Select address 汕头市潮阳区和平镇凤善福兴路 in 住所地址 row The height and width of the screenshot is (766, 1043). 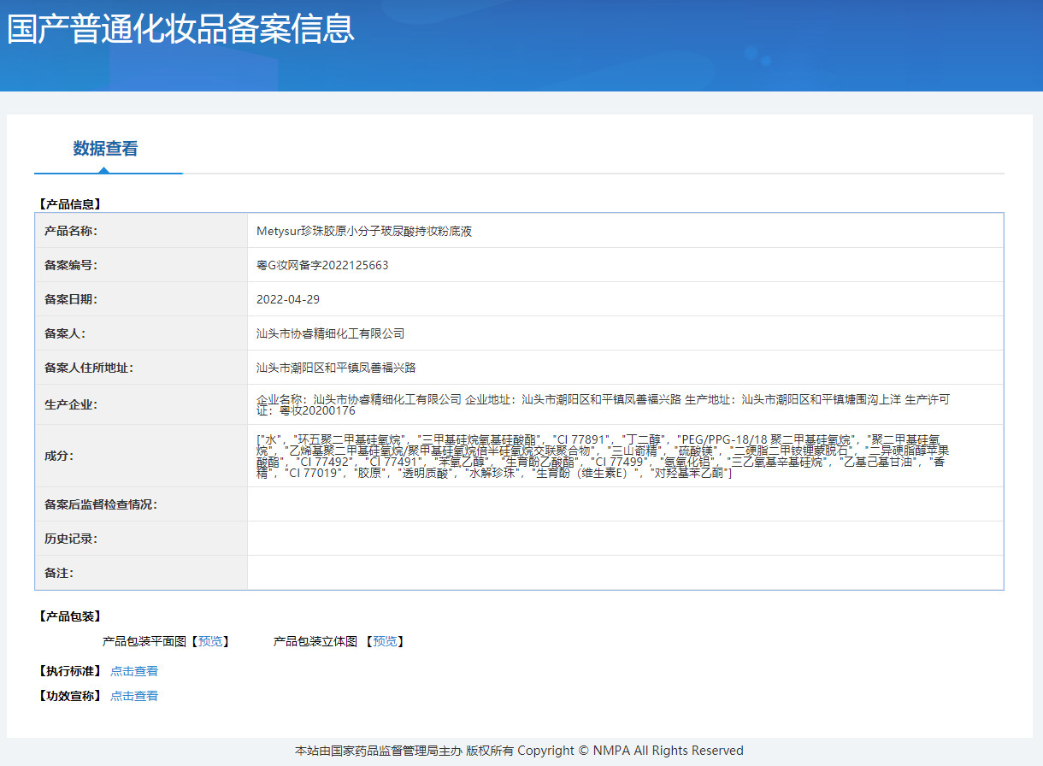[336, 368]
